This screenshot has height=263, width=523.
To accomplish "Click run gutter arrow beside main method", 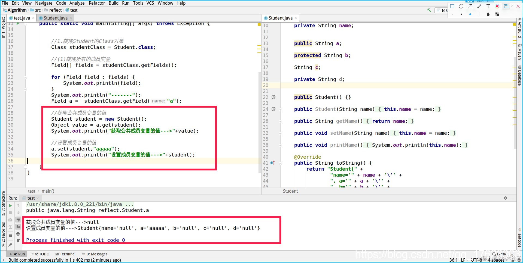I will coord(18,24).
